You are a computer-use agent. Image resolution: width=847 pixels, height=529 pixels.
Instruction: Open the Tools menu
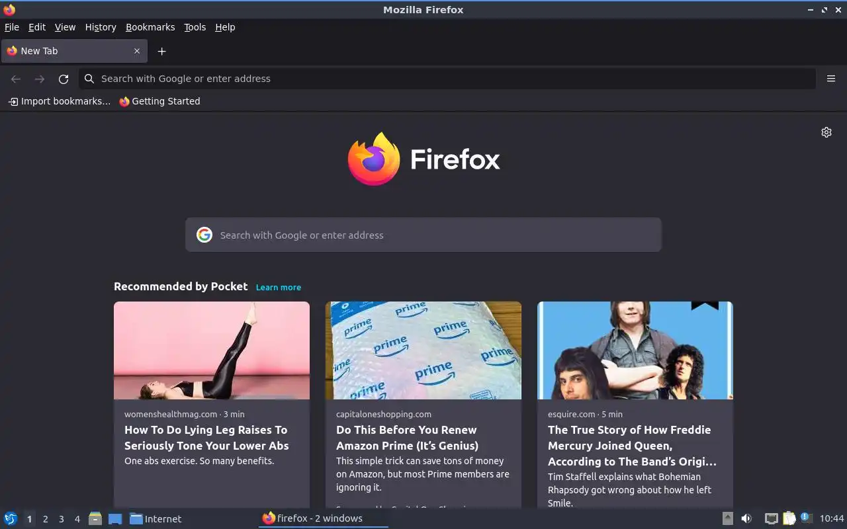(x=195, y=27)
